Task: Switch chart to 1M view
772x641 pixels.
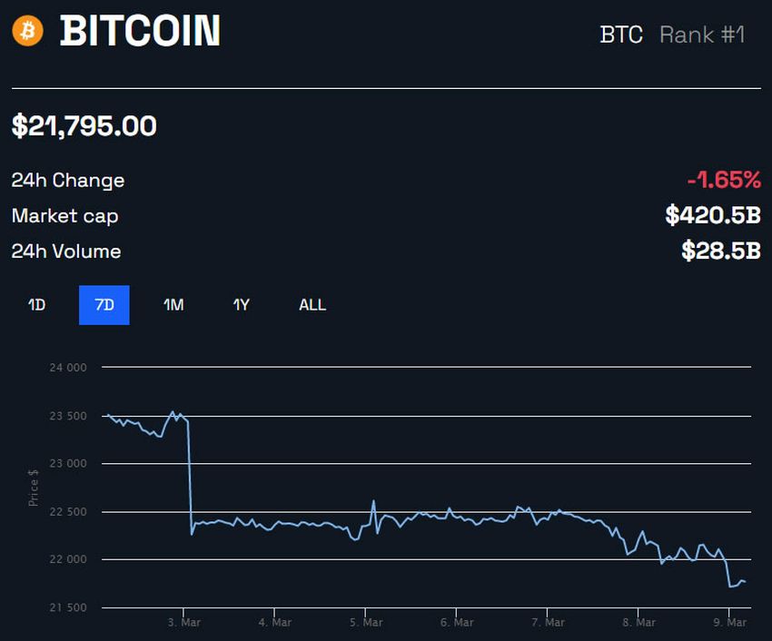Action: (x=174, y=305)
